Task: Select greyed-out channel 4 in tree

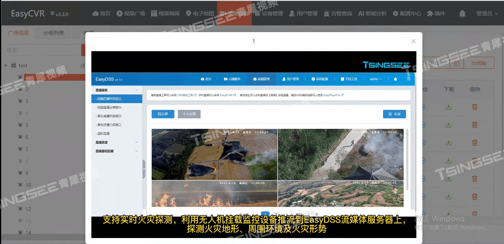Action: [x=27, y=113]
